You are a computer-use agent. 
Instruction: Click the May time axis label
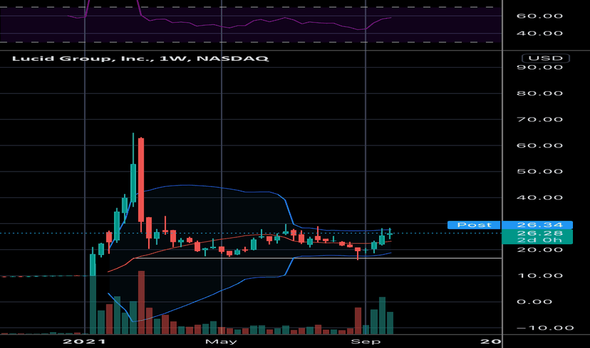point(222,342)
